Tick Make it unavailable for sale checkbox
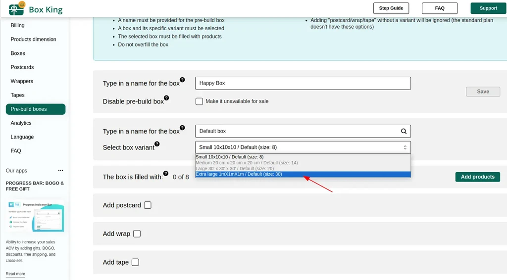The image size is (507, 280). [199, 101]
